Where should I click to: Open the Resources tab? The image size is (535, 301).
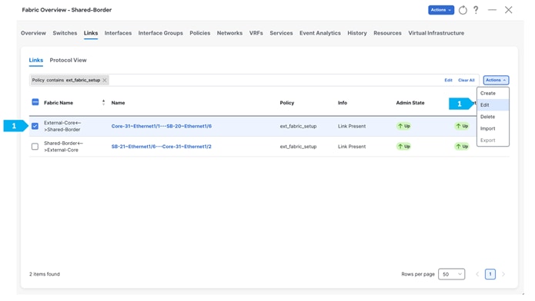[387, 33]
